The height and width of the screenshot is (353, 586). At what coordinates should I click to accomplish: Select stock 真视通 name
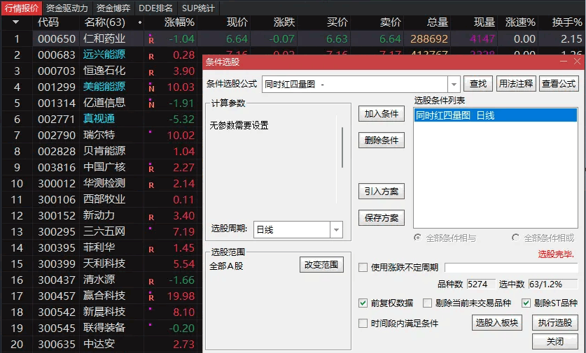99,119
